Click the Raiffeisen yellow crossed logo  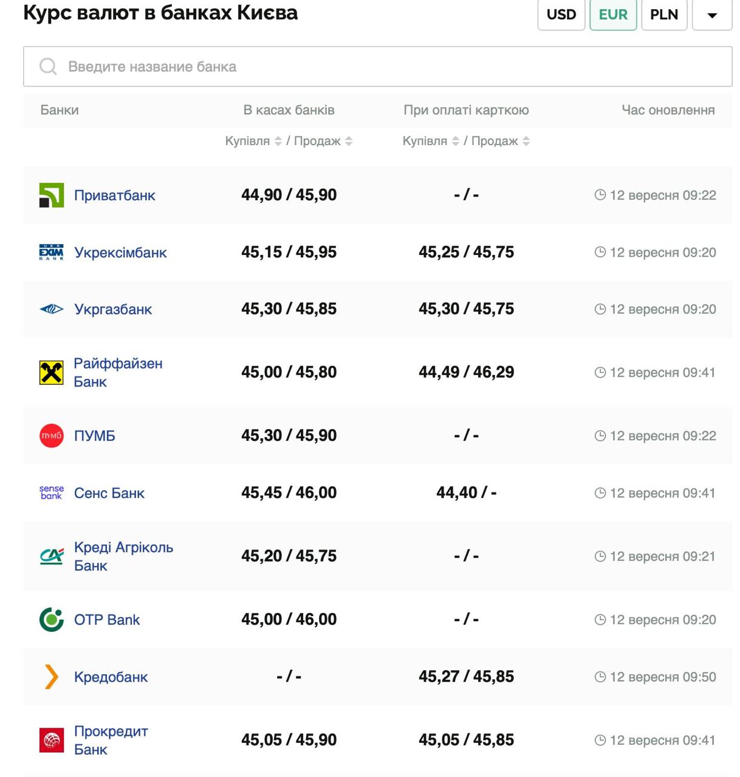[x=52, y=373]
